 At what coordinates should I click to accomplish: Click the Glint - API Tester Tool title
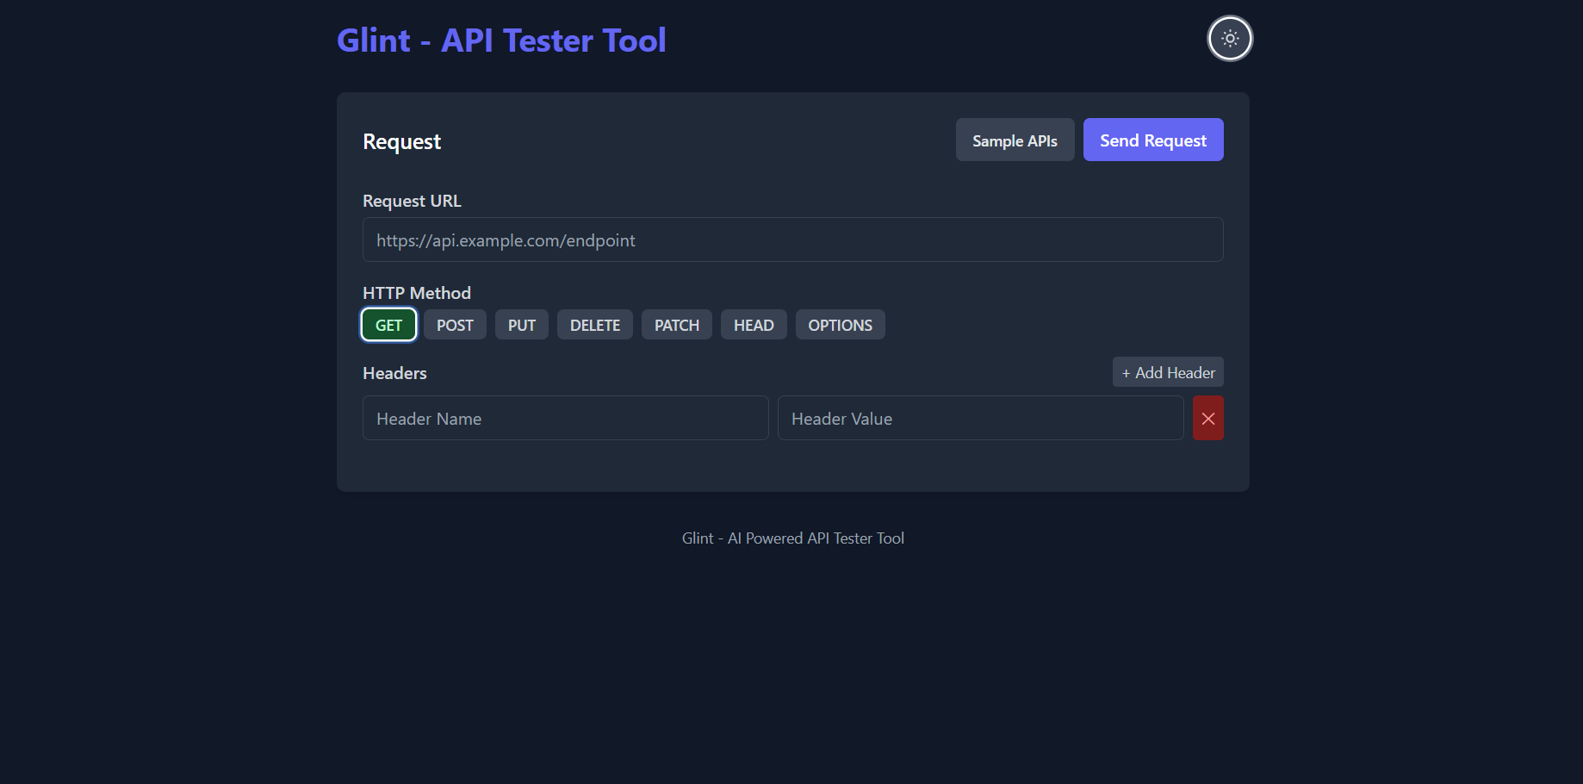coord(501,40)
